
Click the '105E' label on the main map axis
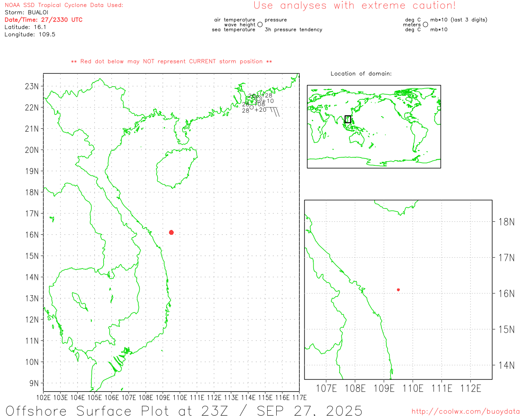[x=95, y=397]
